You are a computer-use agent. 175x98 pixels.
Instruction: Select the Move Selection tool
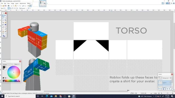click(x=5, y=18)
